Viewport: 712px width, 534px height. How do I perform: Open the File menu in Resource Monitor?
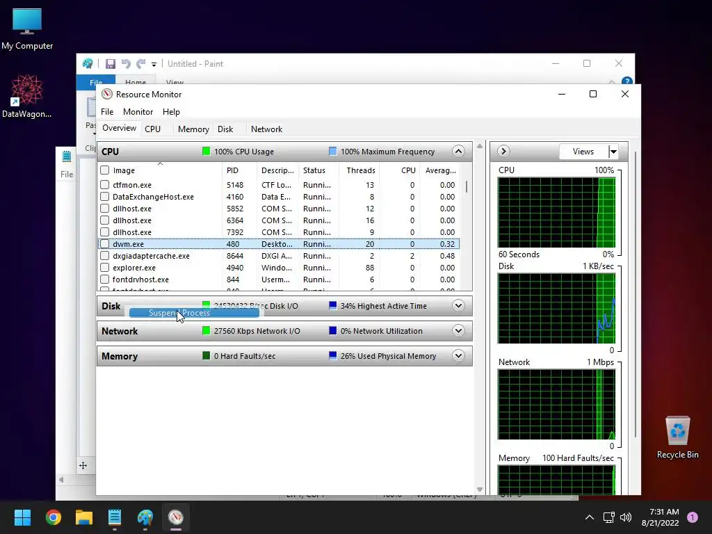click(x=107, y=112)
